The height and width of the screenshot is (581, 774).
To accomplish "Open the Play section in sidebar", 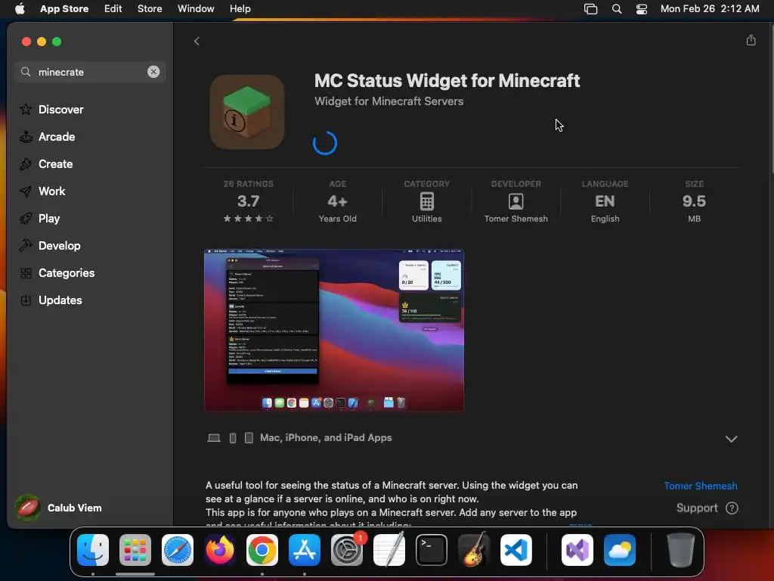I will pos(39,219).
